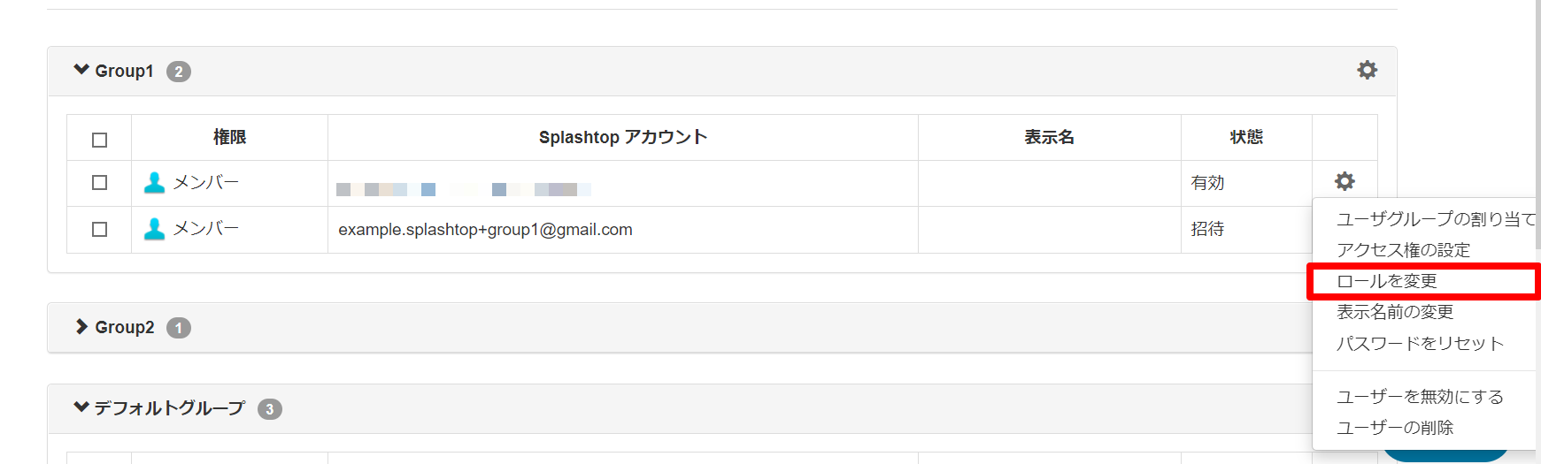The height and width of the screenshot is (464, 1541).
Task: Expand the Group2 section
Action: tap(81, 326)
